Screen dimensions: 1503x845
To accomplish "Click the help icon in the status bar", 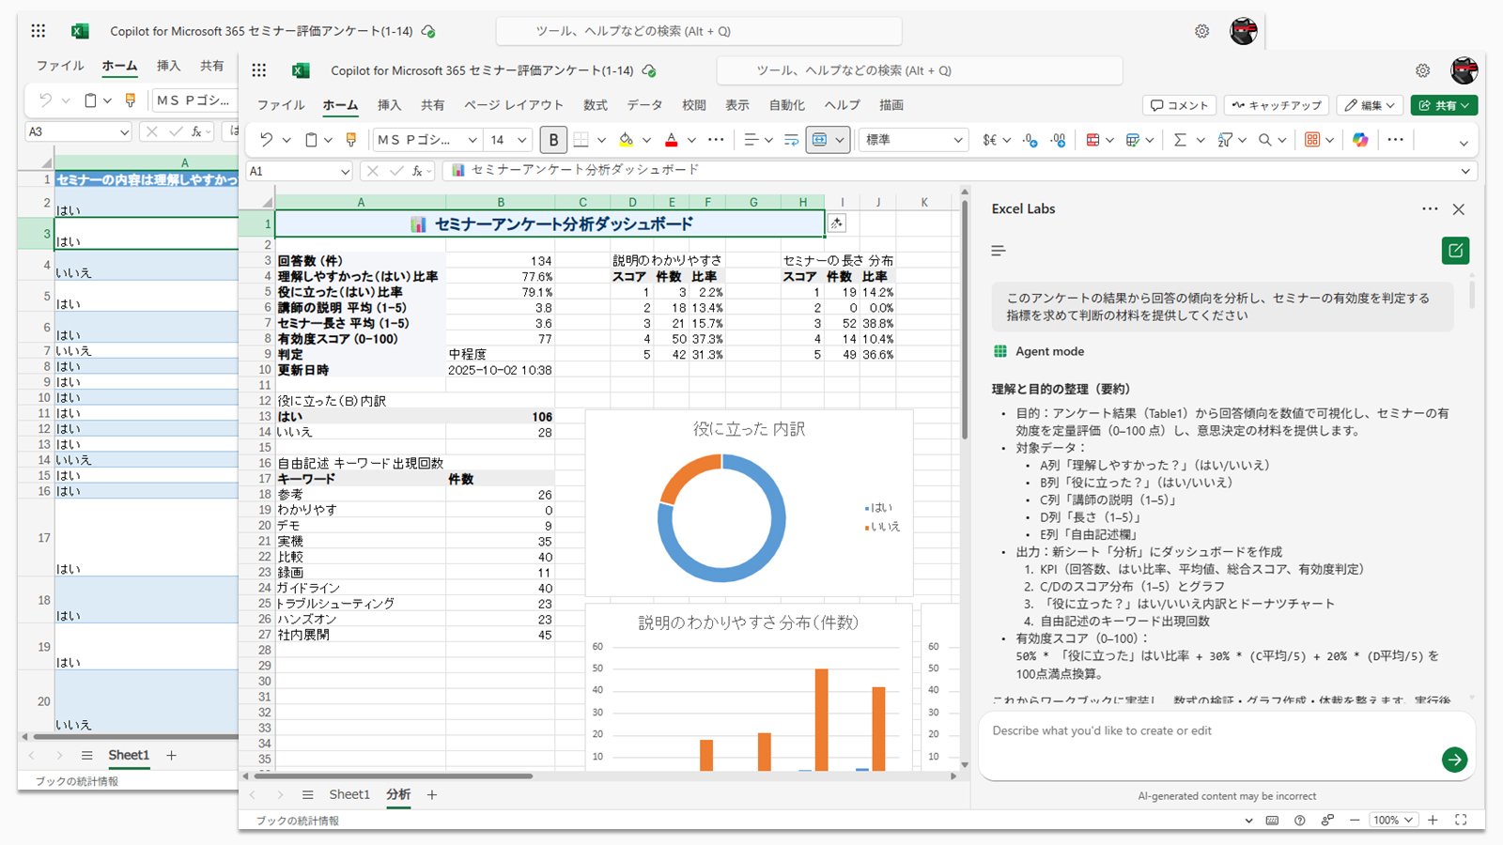I will (x=1299, y=820).
